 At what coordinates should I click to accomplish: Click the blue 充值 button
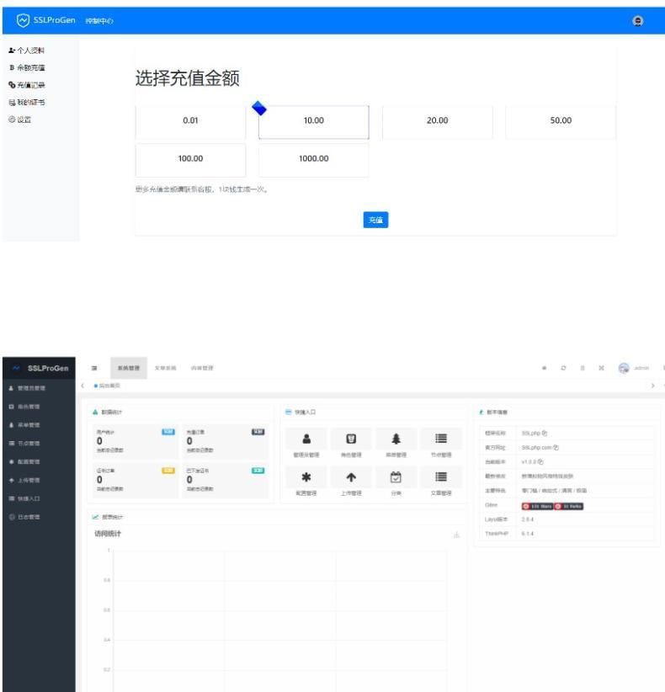coord(375,220)
